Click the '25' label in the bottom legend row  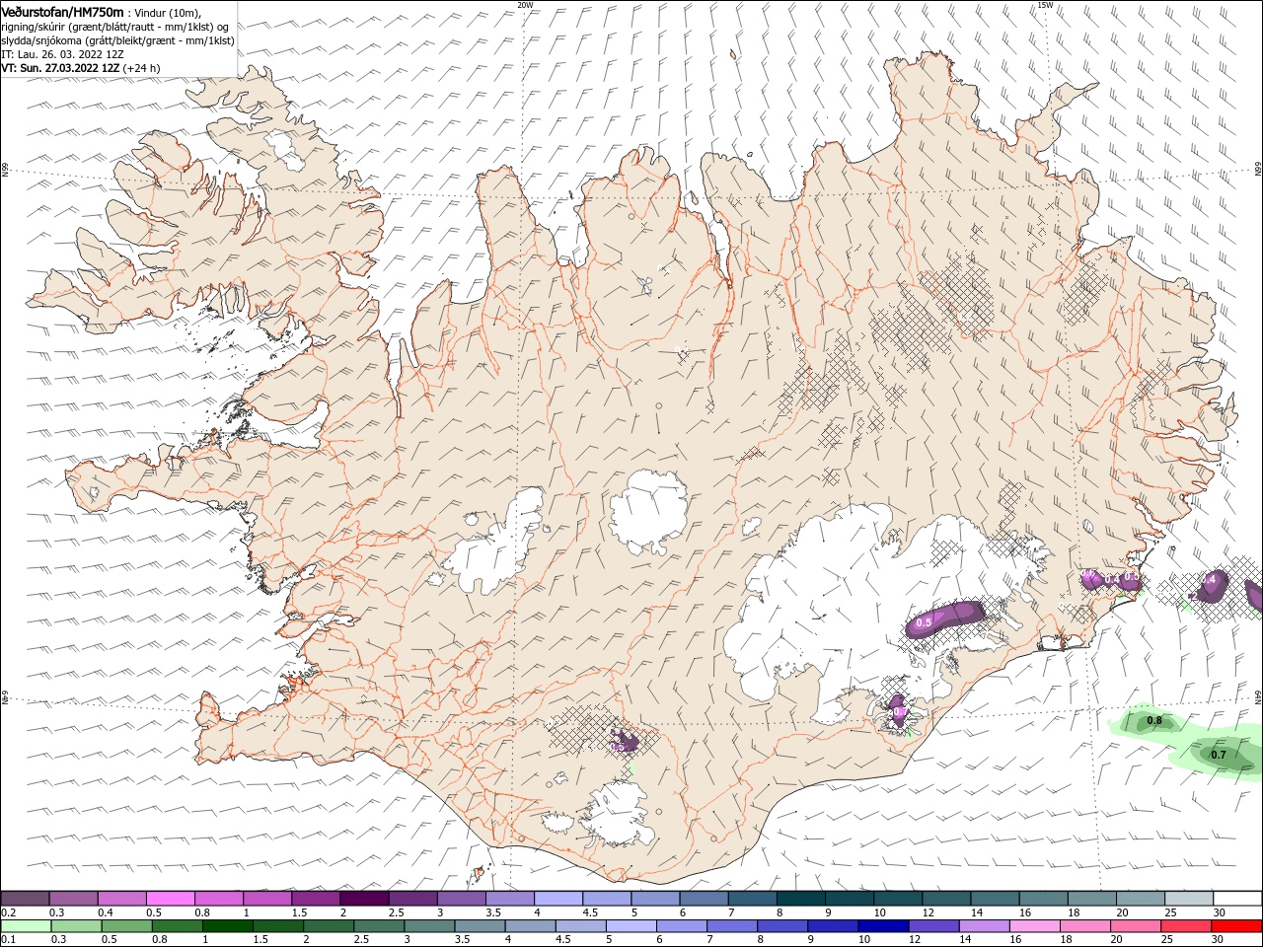pyautogui.click(x=1166, y=940)
